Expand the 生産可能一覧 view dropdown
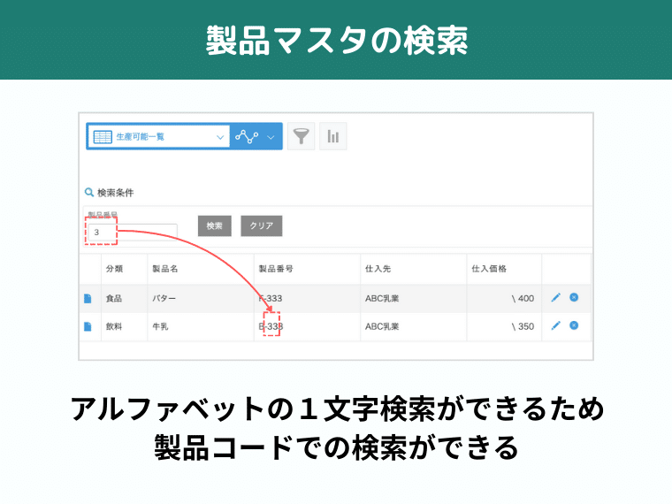This screenshot has height=504, width=672. 220,137
